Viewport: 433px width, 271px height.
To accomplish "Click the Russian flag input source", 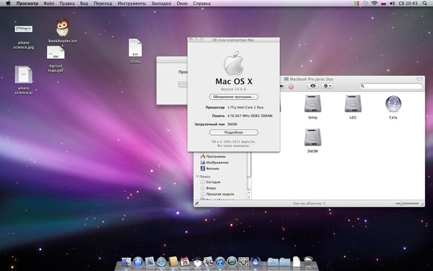I will point(383,3).
